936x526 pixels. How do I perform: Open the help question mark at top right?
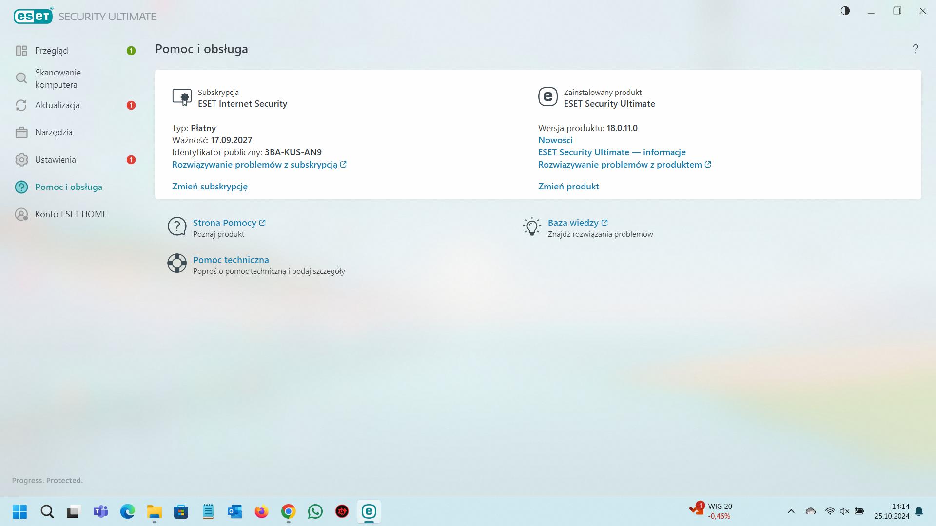(916, 49)
